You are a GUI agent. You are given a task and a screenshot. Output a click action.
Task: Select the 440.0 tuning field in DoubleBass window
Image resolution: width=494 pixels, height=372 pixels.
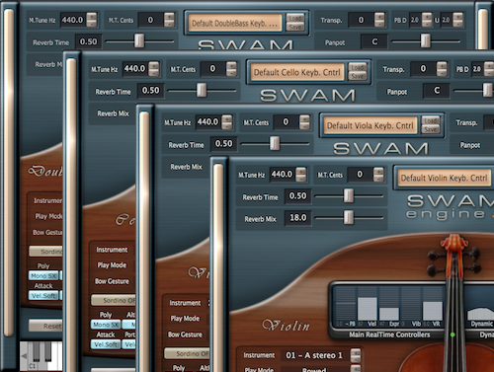[x=72, y=20]
